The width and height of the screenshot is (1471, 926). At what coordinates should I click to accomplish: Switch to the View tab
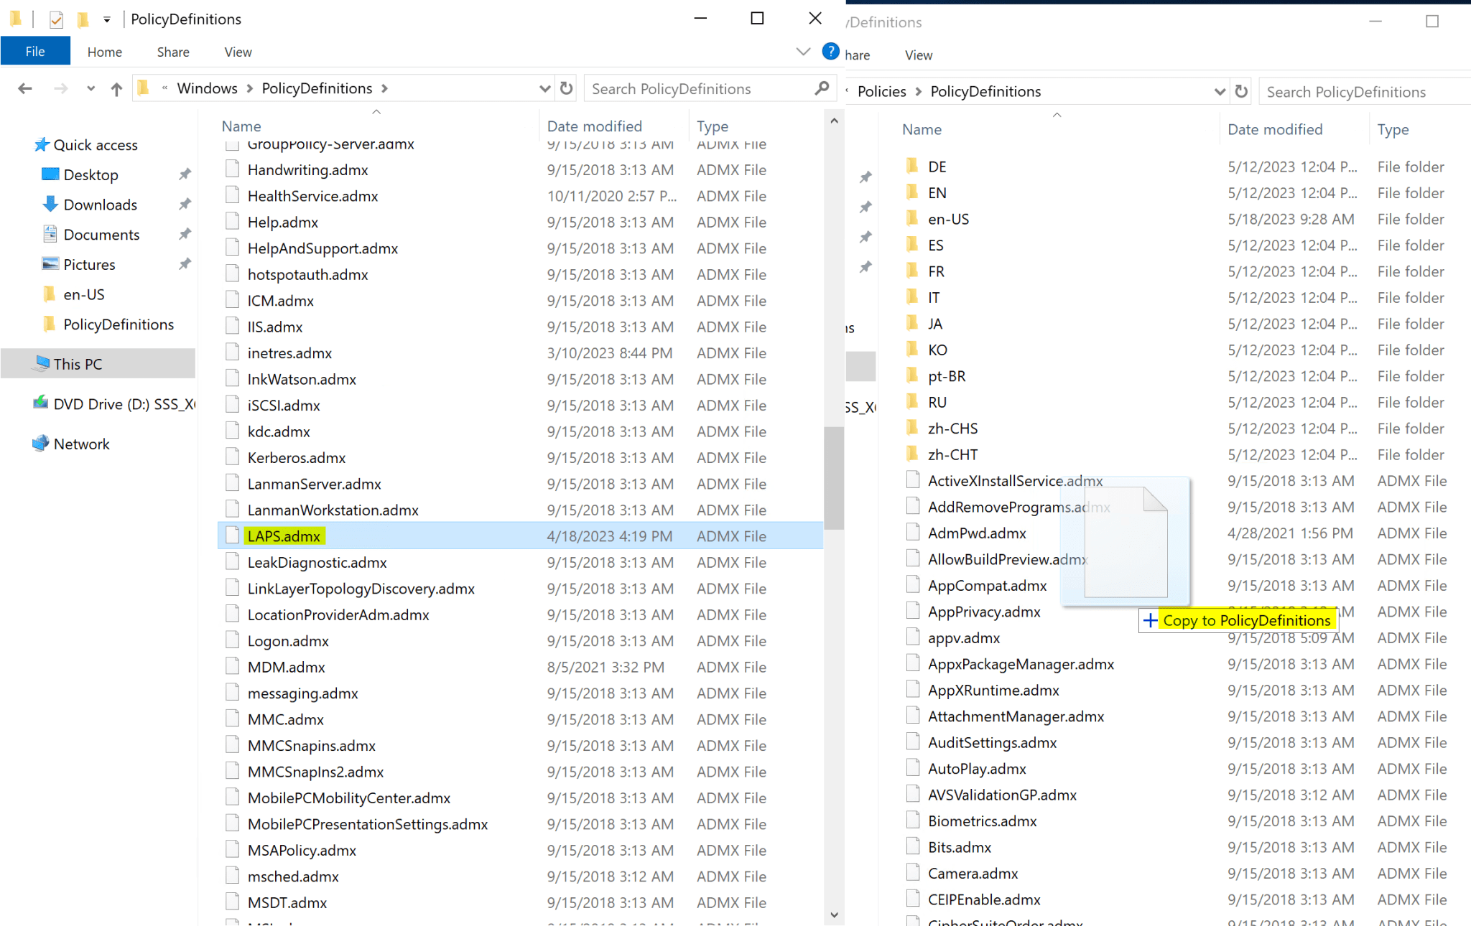point(237,51)
